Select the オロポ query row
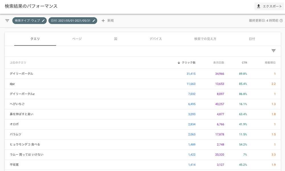285x171 pixels. 143,124
